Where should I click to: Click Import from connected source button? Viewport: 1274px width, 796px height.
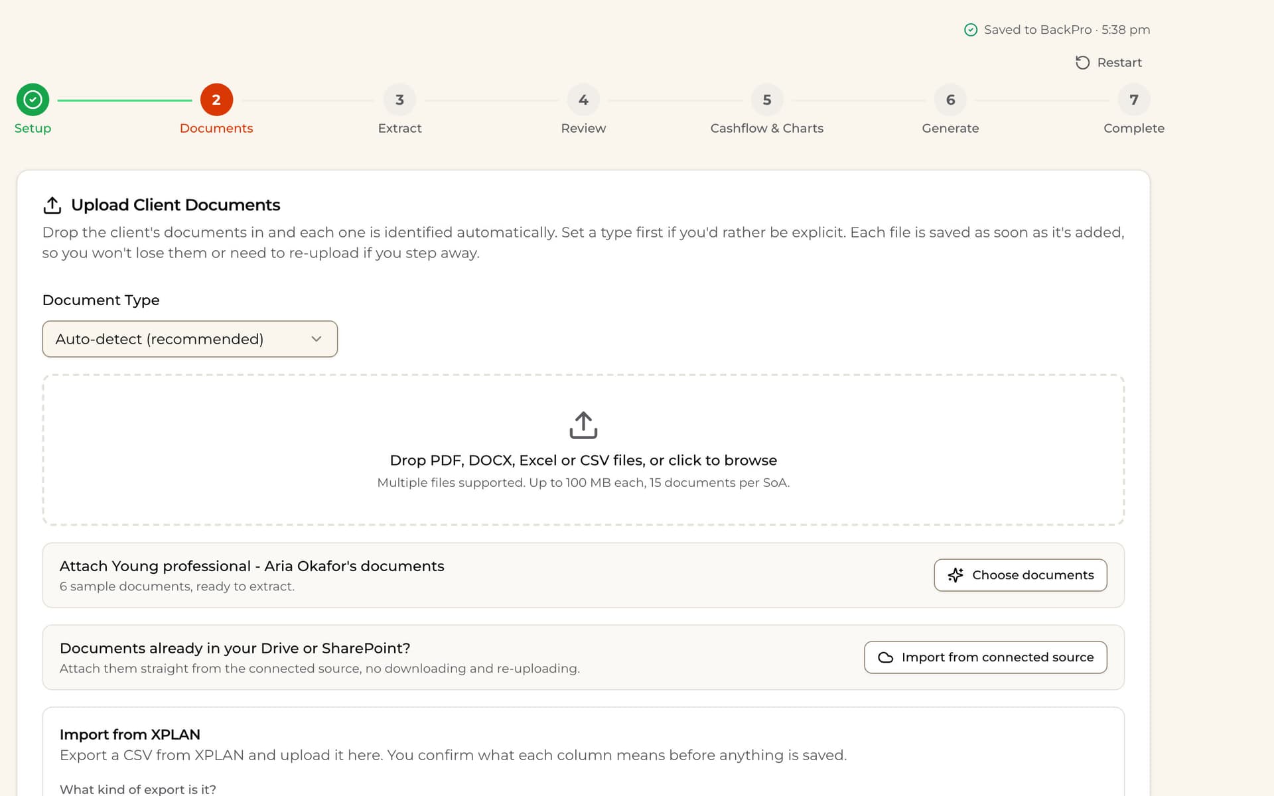(x=985, y=657)
